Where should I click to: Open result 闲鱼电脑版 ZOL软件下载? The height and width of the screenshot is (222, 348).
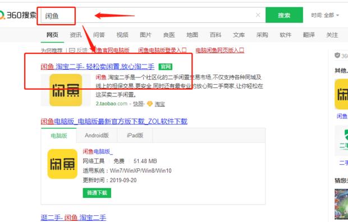tap(114, 121)
